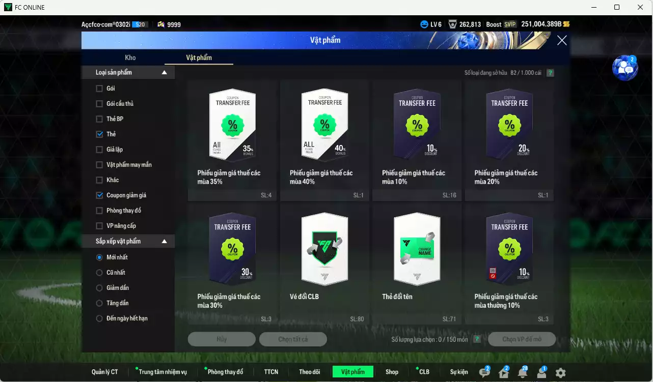Uncheck the Coupon giảm giá filter
Screen dimensions: 653x382
pos(99,195)
